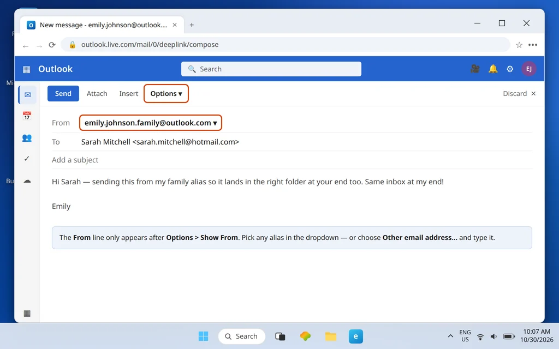Image resolution: width=559 pixels, height=349 pixels.
Task: Click the Outlook brand title
Action: click(55, 69)
